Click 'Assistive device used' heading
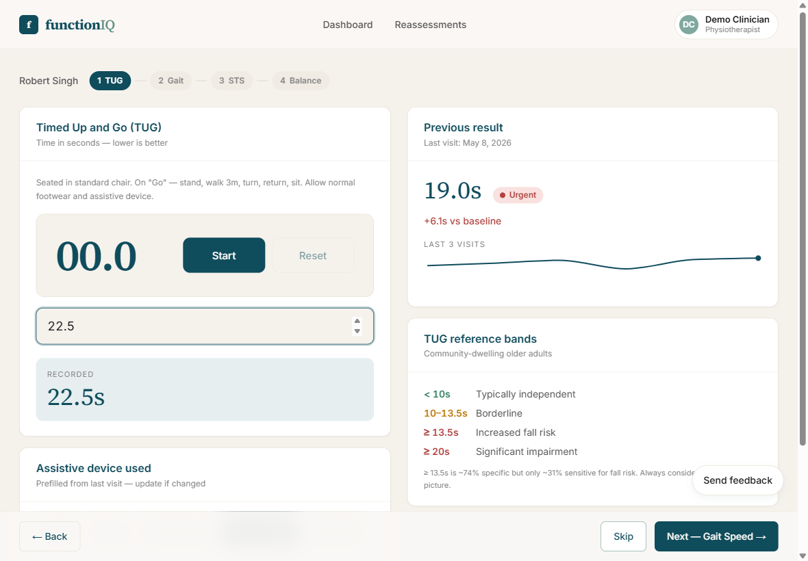 [93, 468]
